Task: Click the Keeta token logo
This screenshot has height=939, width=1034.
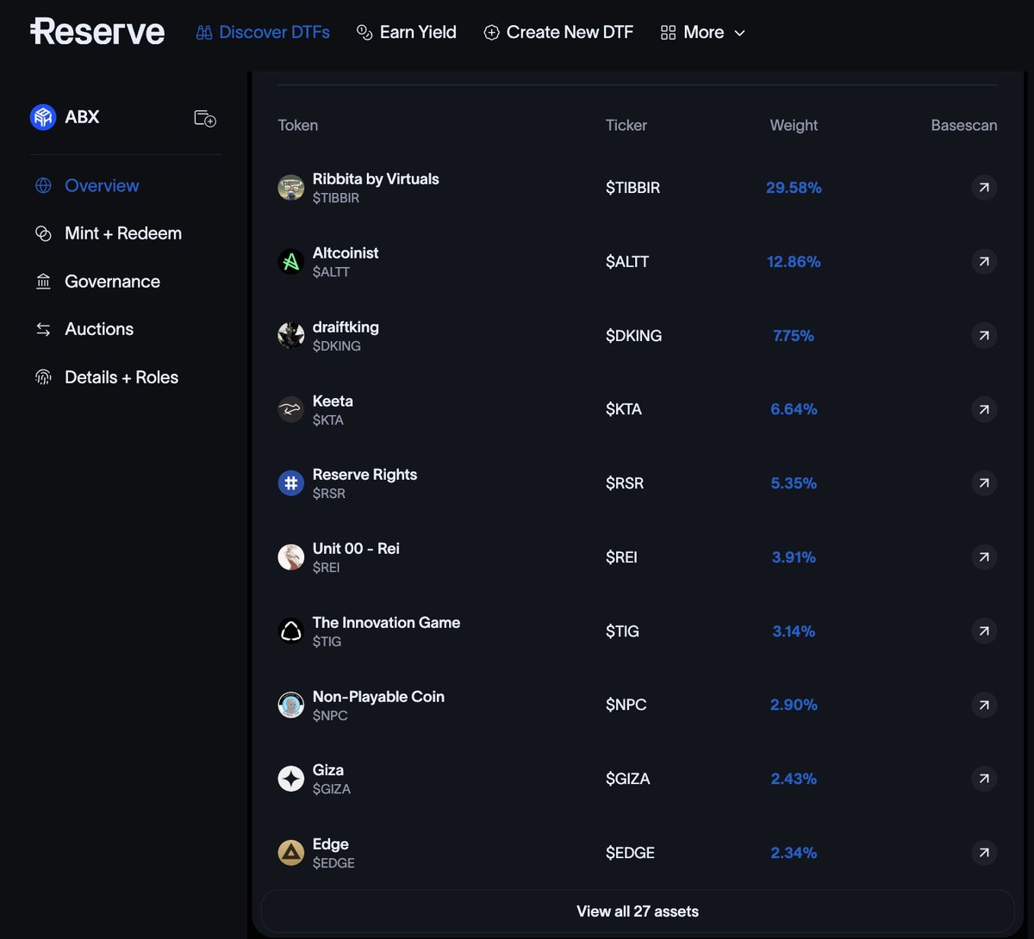Action: 291,409
